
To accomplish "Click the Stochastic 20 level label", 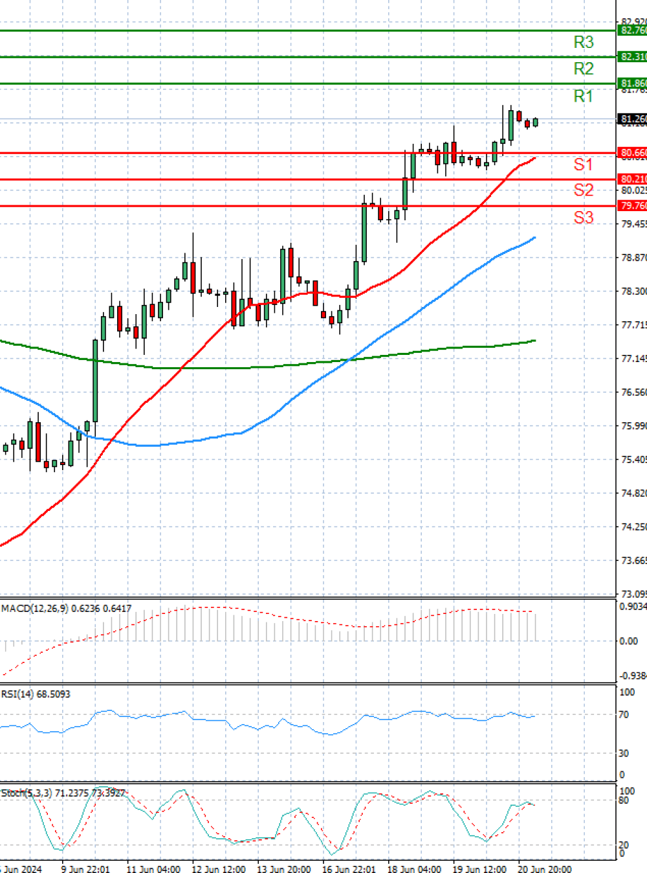I will coord(624,846).
